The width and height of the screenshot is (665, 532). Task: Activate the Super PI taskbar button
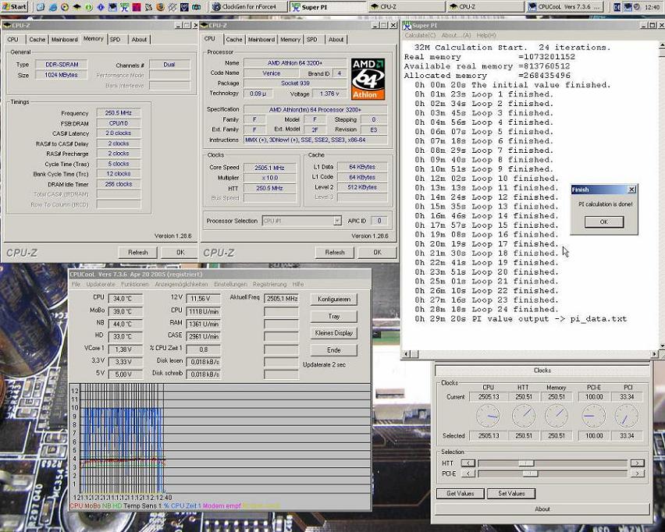click(x=328, y=7)
